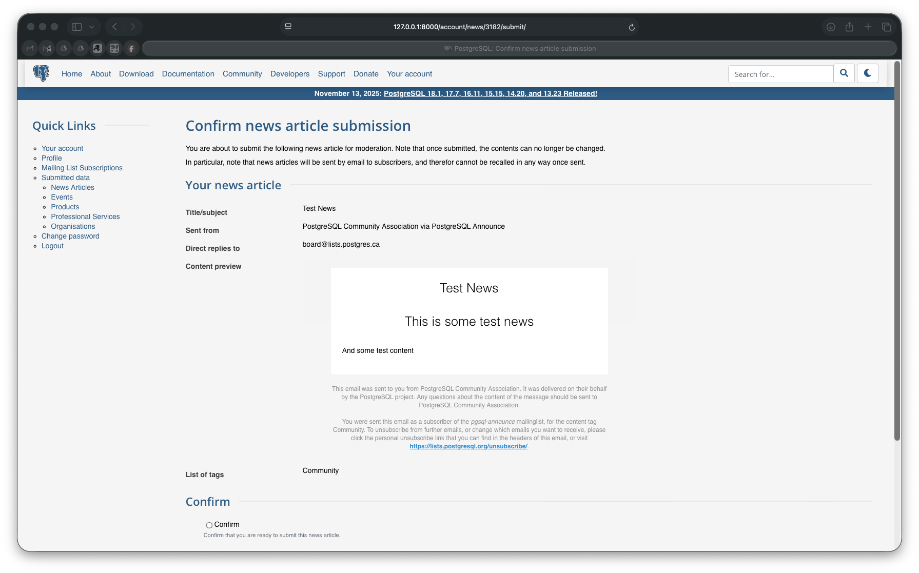Expand the sidebar tab group chevron
Screen dimensions: 919x573
click(x=91, y=27)
